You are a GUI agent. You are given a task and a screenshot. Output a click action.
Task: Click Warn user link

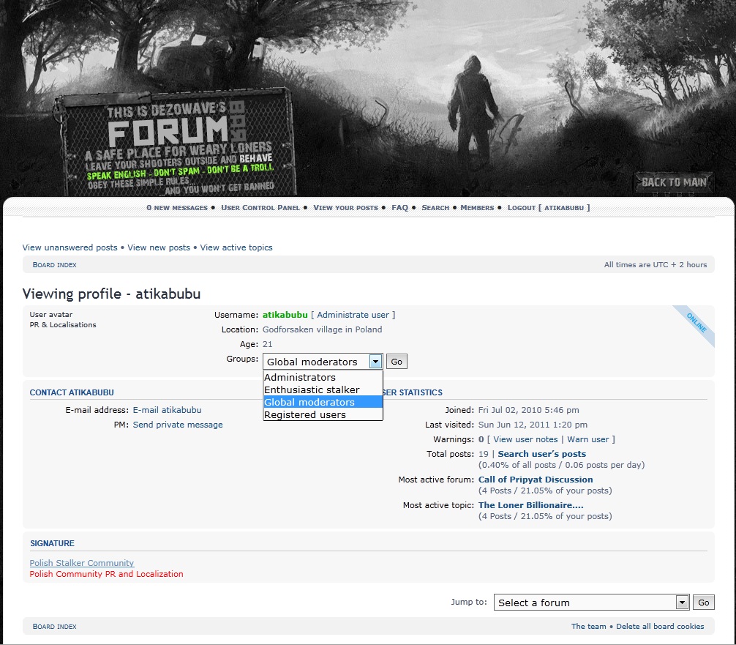coord(588,439)
